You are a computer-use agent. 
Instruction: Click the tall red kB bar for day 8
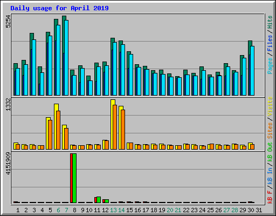tap(71, 178)
